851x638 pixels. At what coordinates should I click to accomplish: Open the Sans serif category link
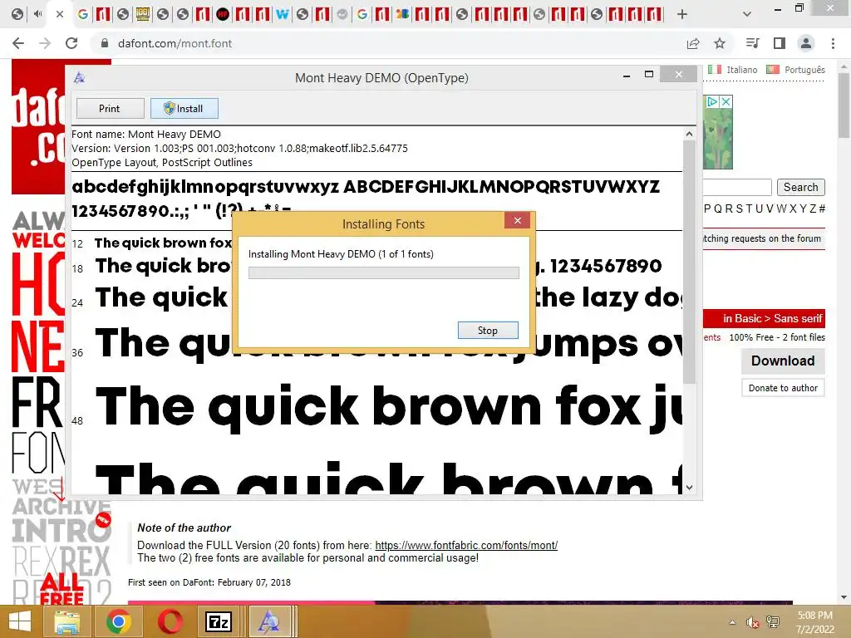[798, 318]
